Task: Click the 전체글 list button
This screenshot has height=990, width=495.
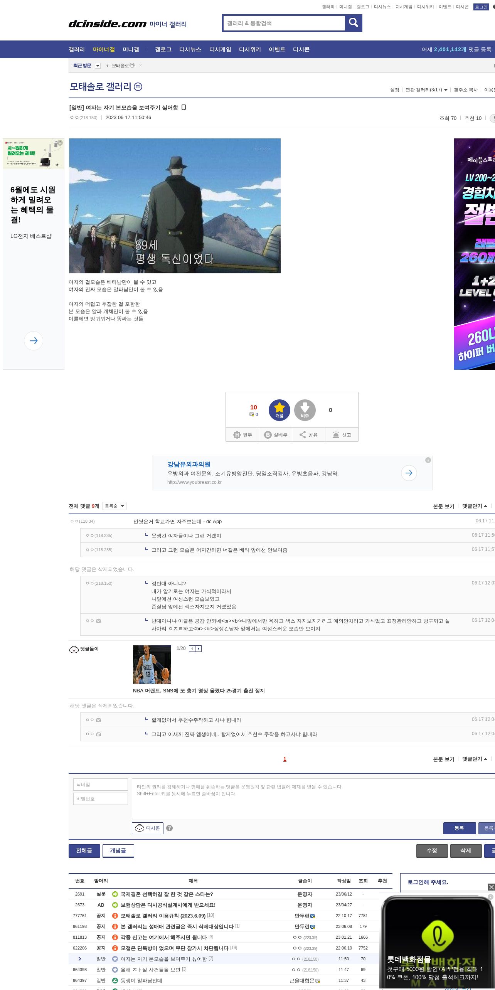Action: pos(84,850)
